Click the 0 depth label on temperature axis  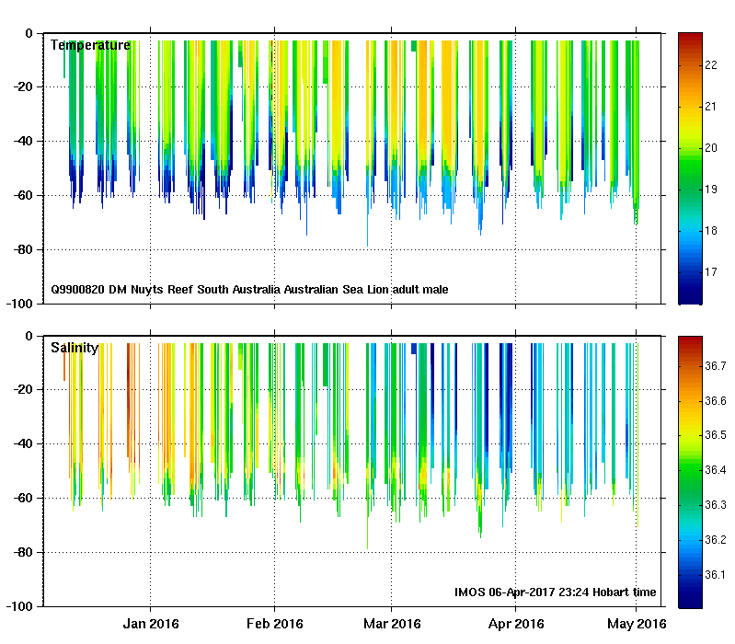point(29,33)
